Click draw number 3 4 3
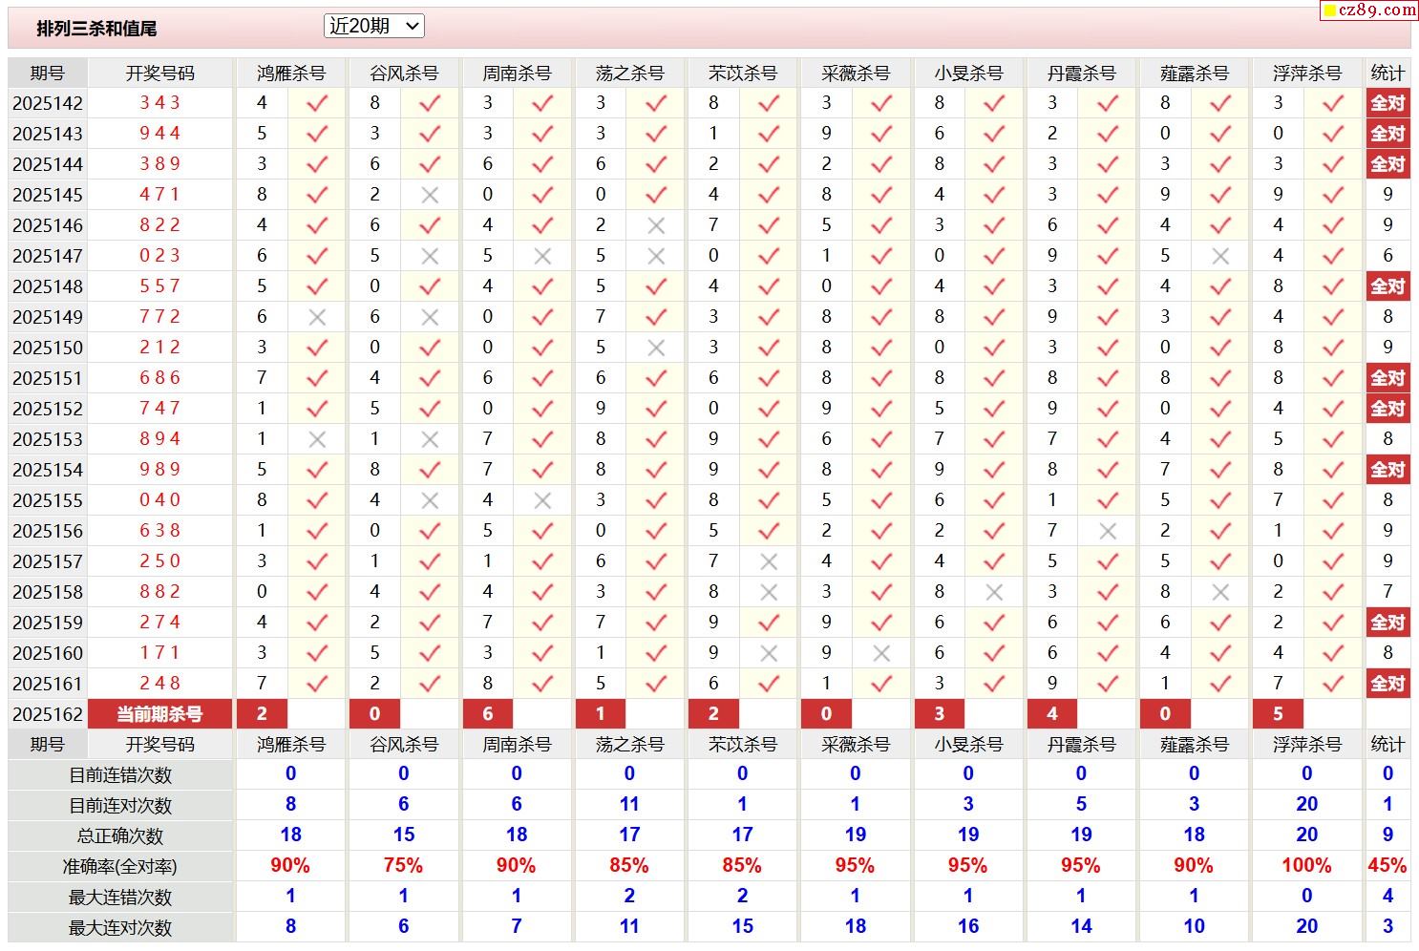This screenshot has width=1419, height=951. 159,103
